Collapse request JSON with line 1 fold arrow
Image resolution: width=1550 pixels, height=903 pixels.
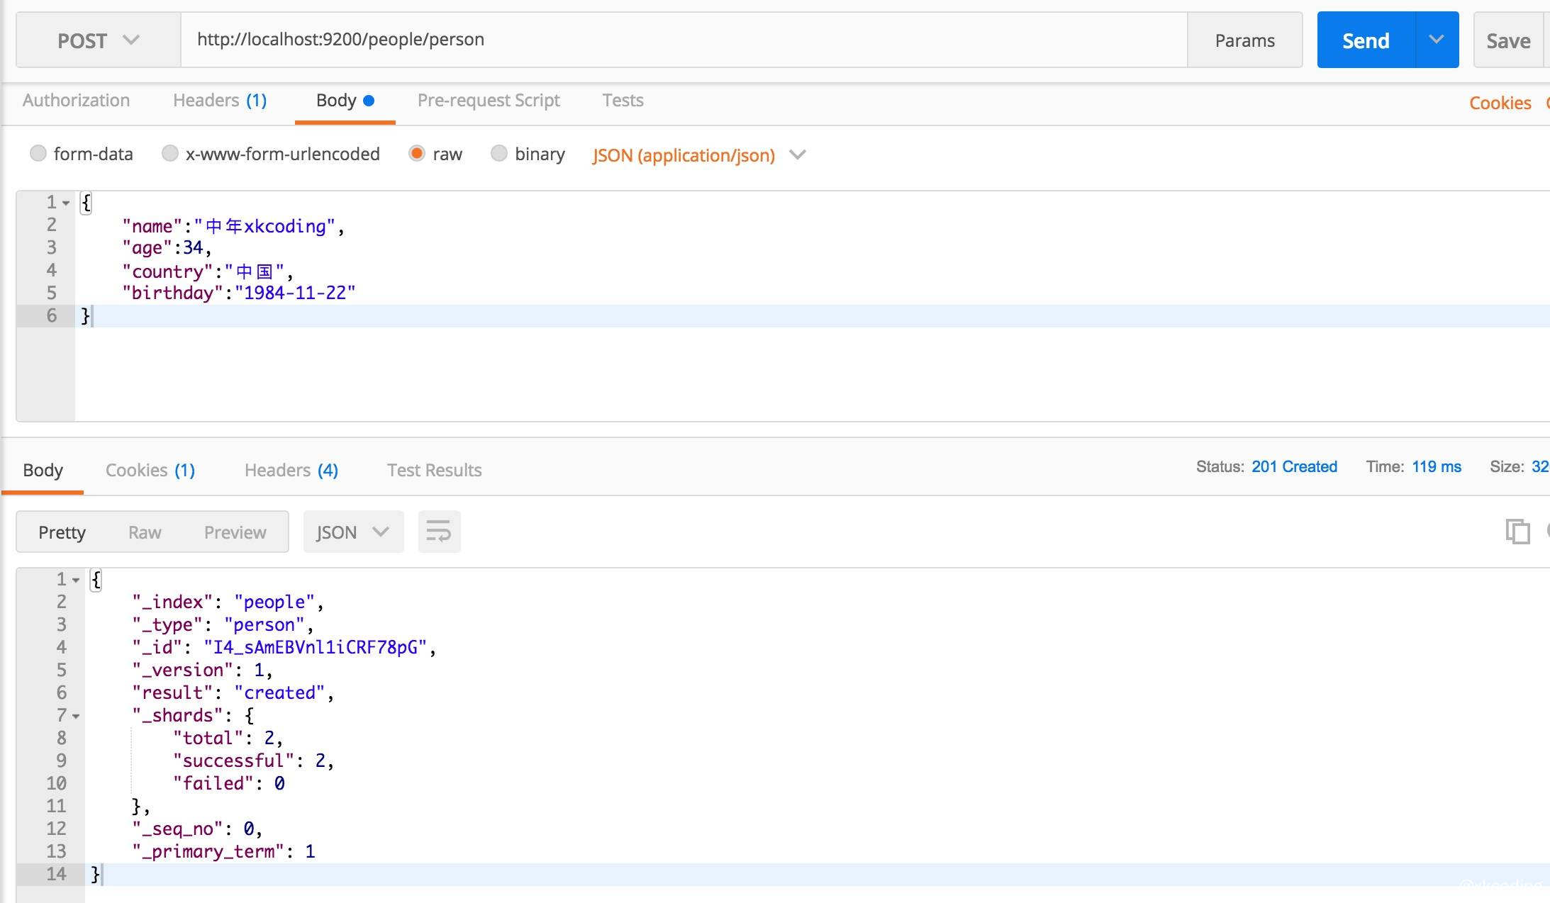tap(66, 203)
